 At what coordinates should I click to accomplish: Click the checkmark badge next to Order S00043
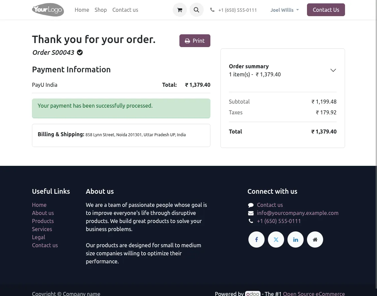79,52
